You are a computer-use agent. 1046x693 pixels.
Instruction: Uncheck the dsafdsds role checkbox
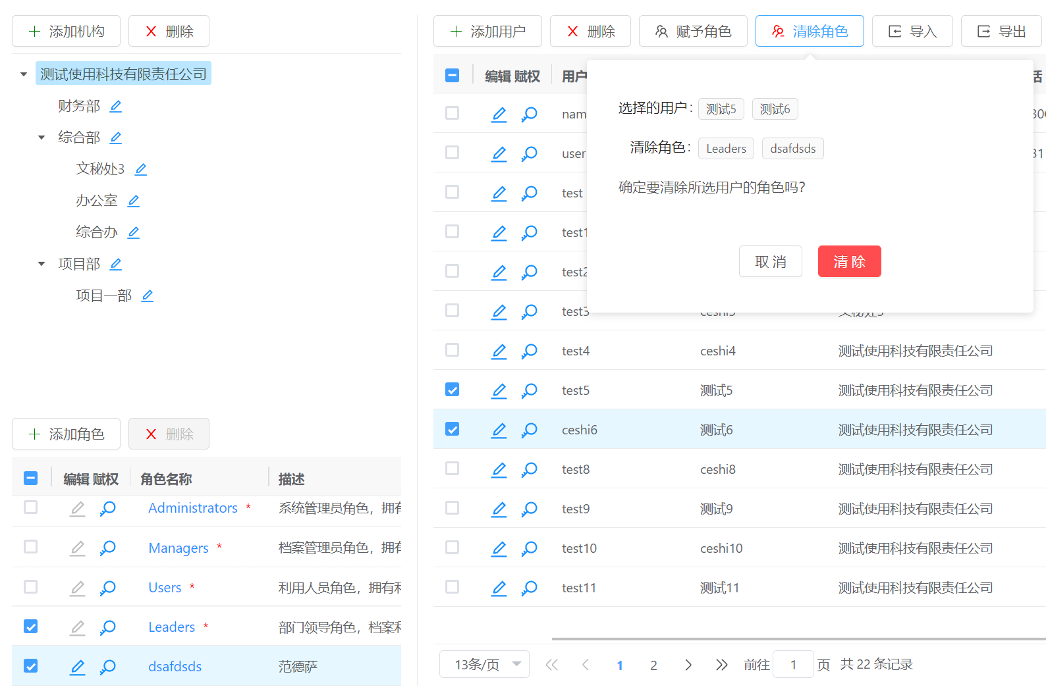pyautogui.click(x=31, y=666)
